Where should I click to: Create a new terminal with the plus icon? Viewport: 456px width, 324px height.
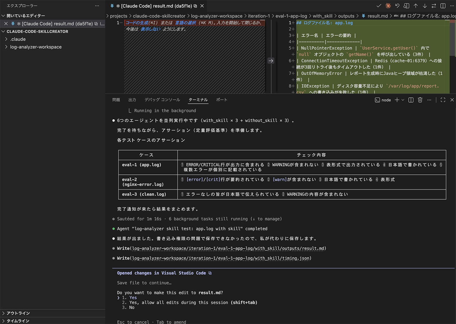(397, 100)
